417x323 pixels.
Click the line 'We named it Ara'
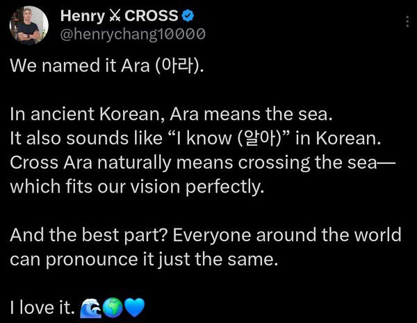pos(76,67)
